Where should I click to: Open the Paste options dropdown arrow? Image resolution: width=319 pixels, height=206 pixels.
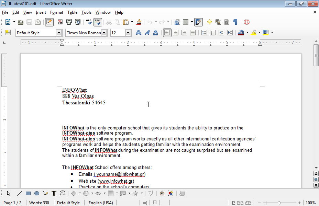tap(132, 22)
